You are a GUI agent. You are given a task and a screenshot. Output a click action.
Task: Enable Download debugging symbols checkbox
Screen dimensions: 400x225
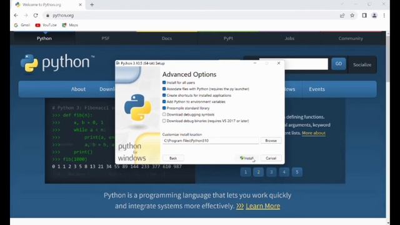pos(164,114)
